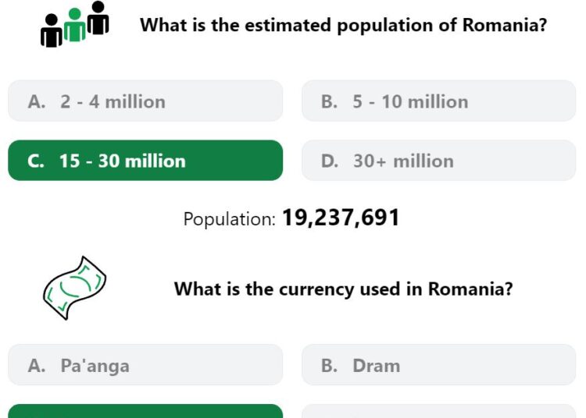Click the word "currency" in the second question
Viewport: 586px width, 418px height.
point(316,290)
